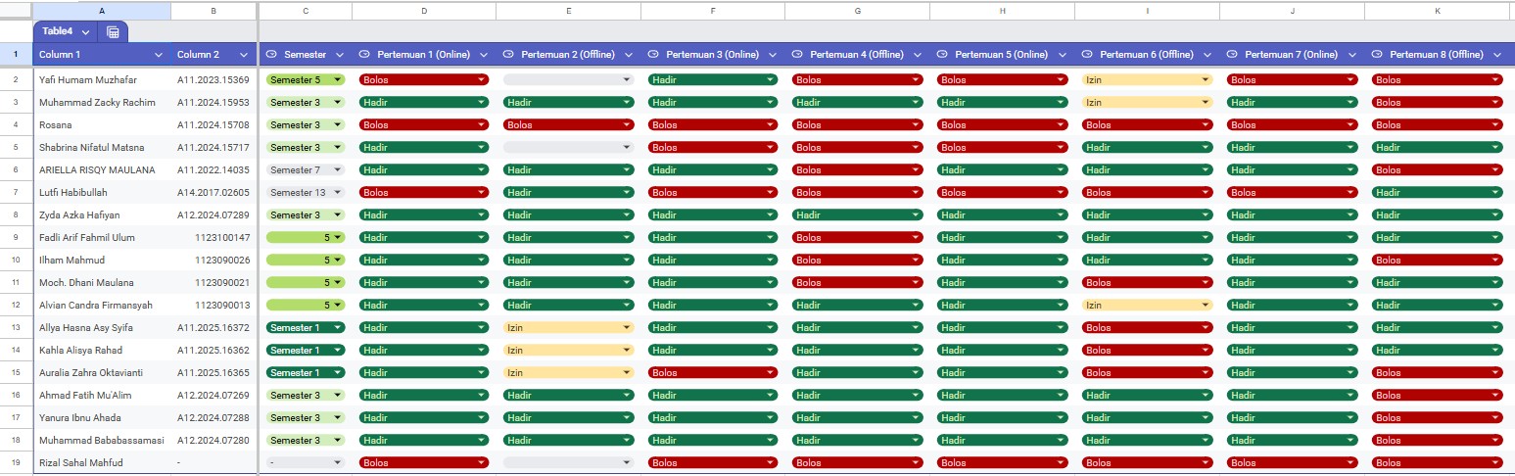The height and width of the screenshot is (476, 1515).
Task: Open the Column 2 header dropdown arrow
Action: pos(244,55)
